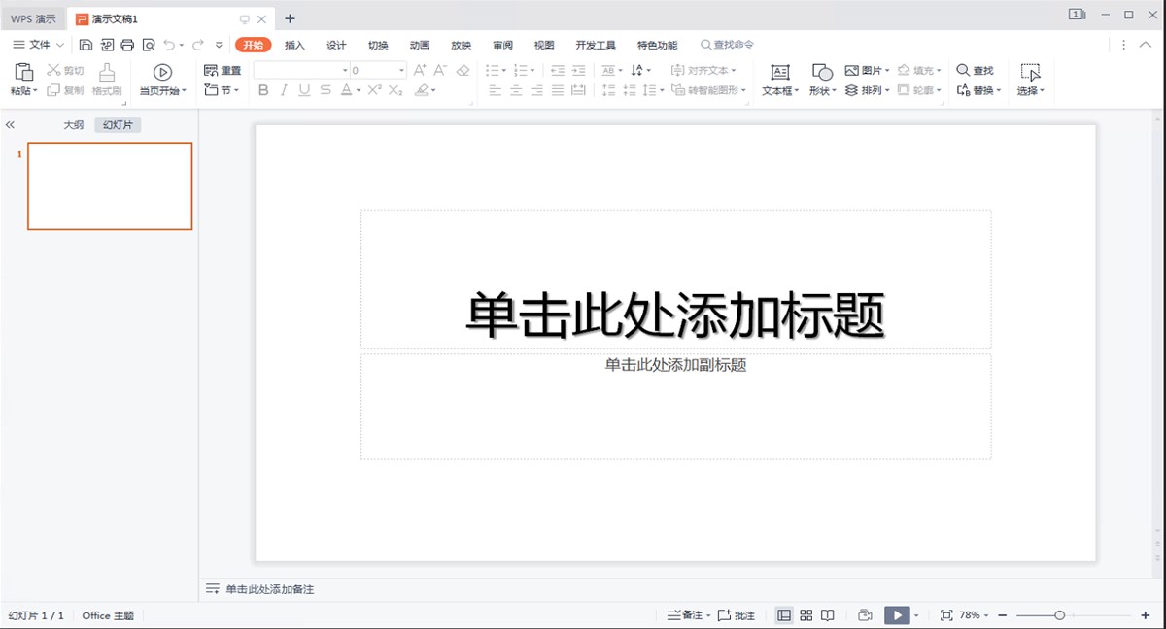Switch to slide sorter grid view icon

pyautogui.click(x=806, y=615)
